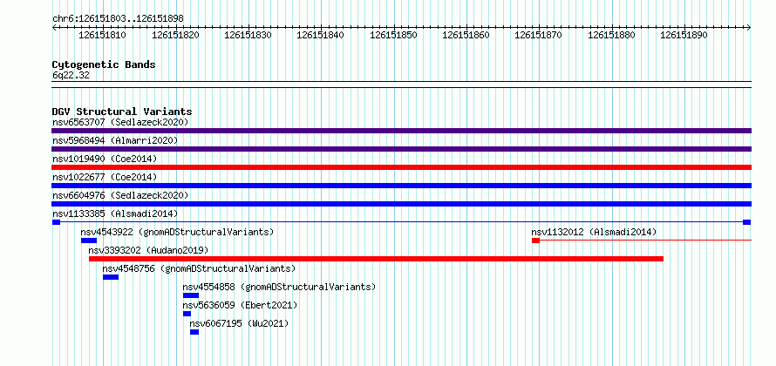Click ruler position 126151830
Screen dimensions: 776x366
click(248, 35)
